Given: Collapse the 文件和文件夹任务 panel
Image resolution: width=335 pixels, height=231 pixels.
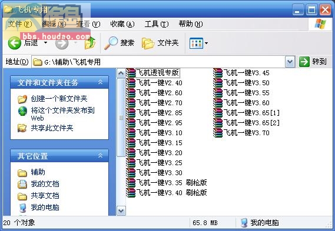Looking at the screenshot, I should click(100, 82).
